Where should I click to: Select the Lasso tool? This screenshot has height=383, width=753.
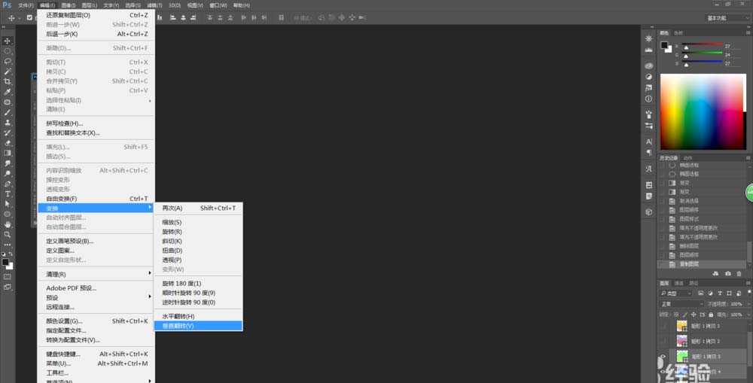click(x=8, y=61)
